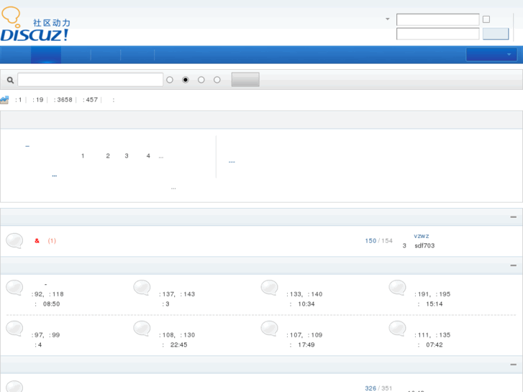Open the dark blue navigation dropdown
The image size is (523, 392).
pos(491,55)
